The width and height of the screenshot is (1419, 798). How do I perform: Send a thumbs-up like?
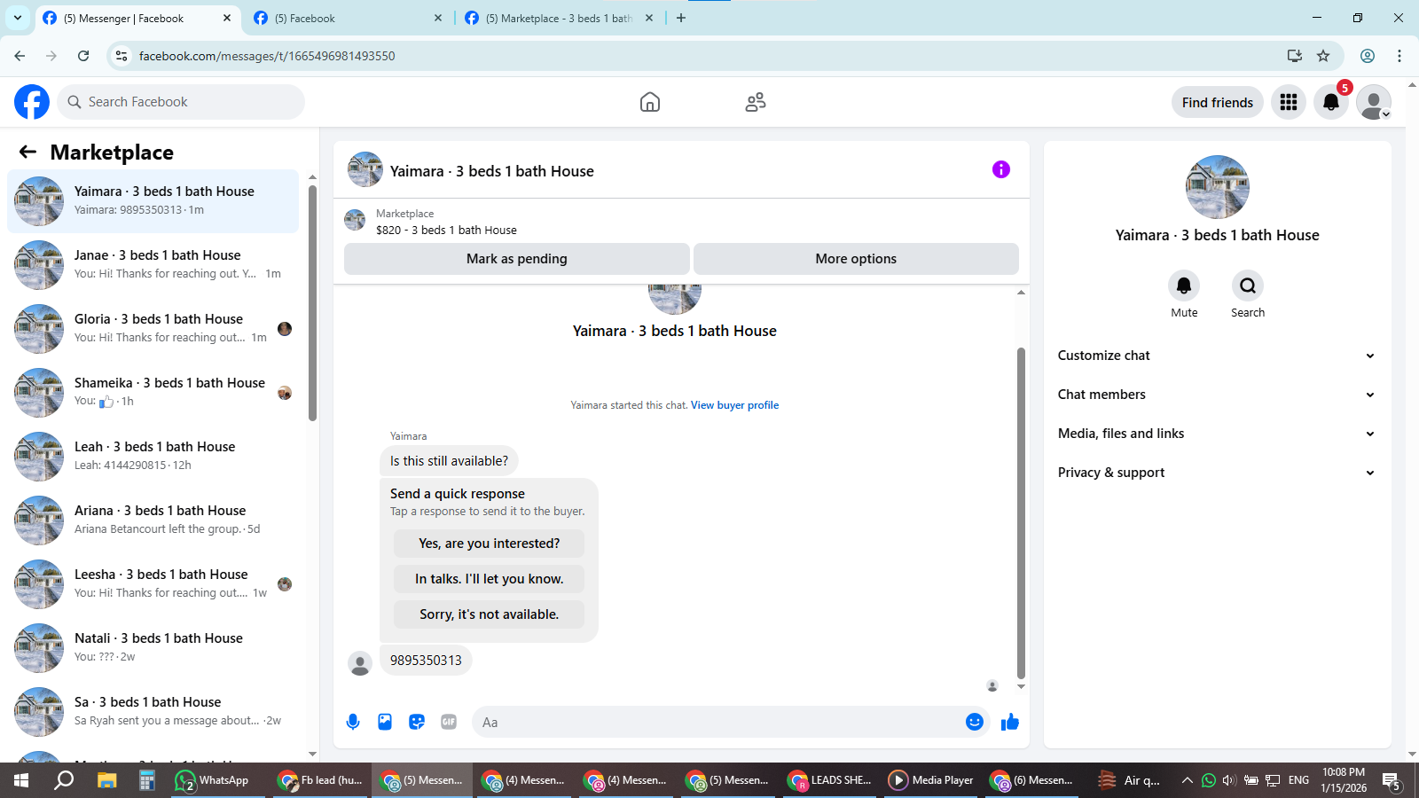1010,722
